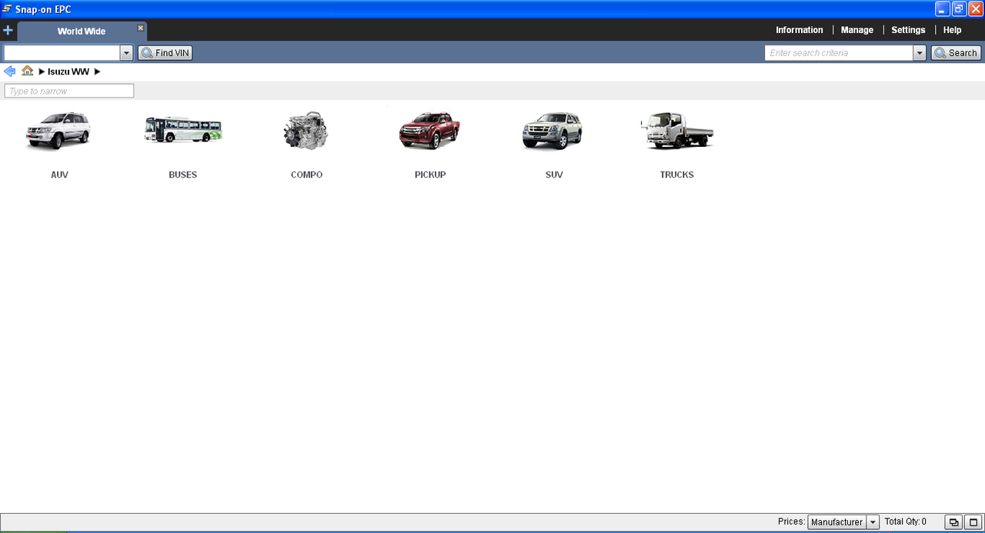Open the VIN dropdown arrow
The width and height of the screenshot is (985, 533).
[126, 53]
